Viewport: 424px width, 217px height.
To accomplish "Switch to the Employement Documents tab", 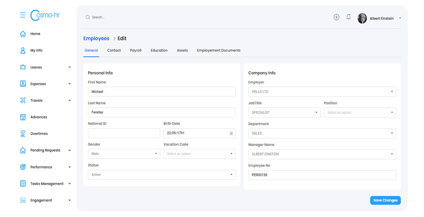I will pyautogui.click(x=218, y=51).
